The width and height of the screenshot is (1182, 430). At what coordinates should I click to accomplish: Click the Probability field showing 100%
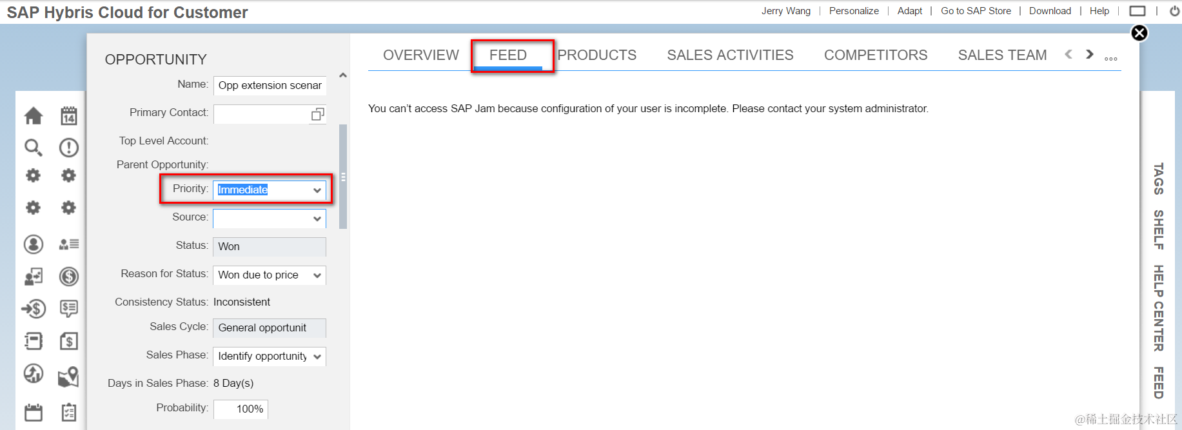241,409
